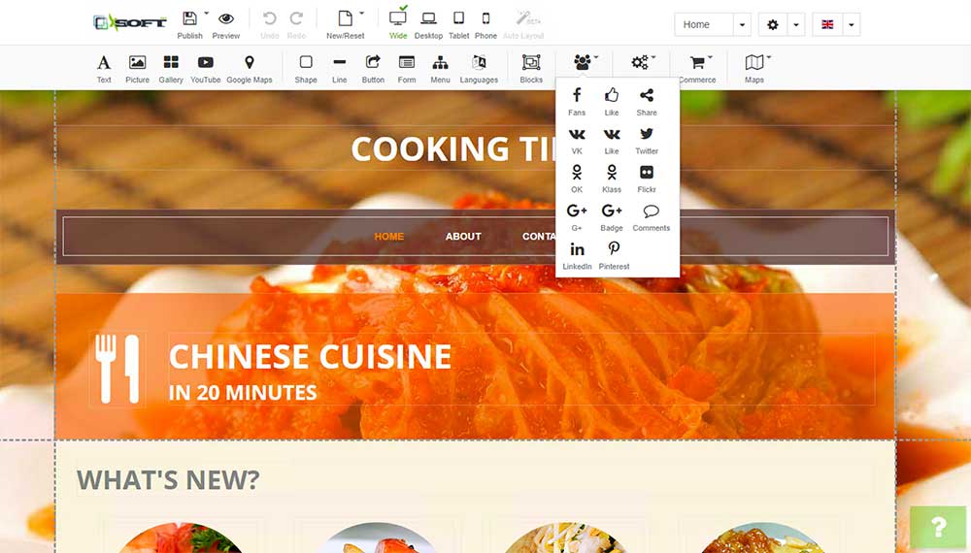Open the Preview of the site
This screenshot has width=971, height=553.
click(226, 24)
